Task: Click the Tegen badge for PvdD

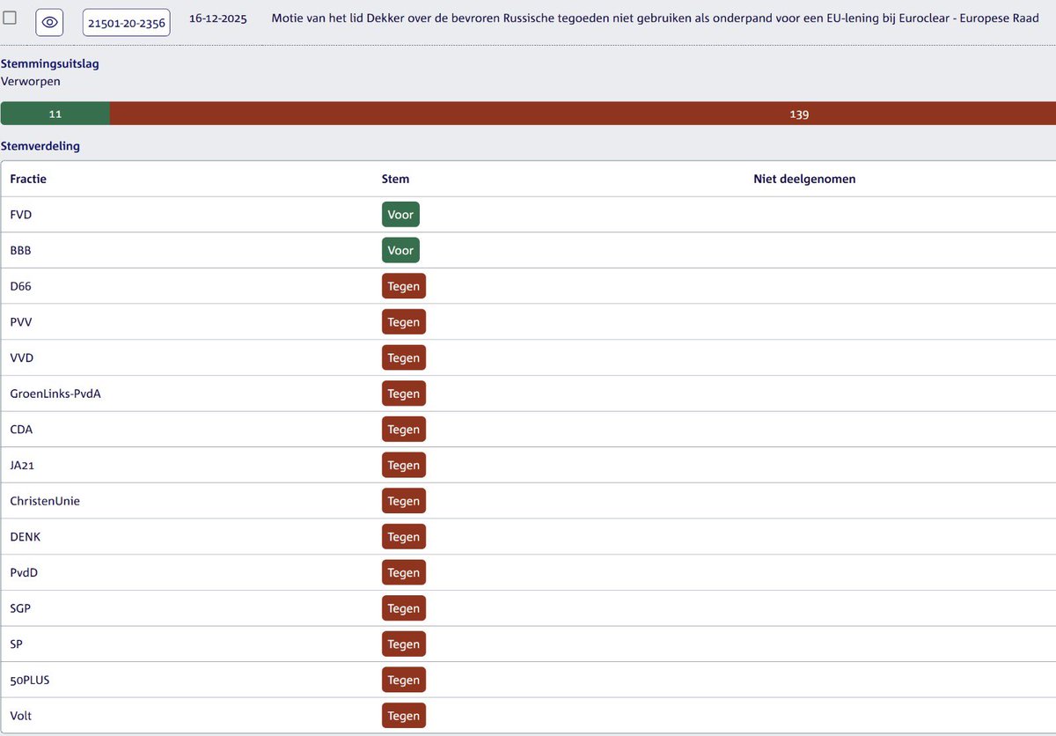Action: pyautogui.click(x=404, y=573)
